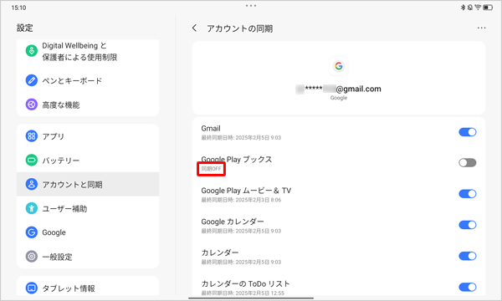This screenshot has height=301, width=502.
Task: Tap the 一般設定 gear icon
Action: 32,257
